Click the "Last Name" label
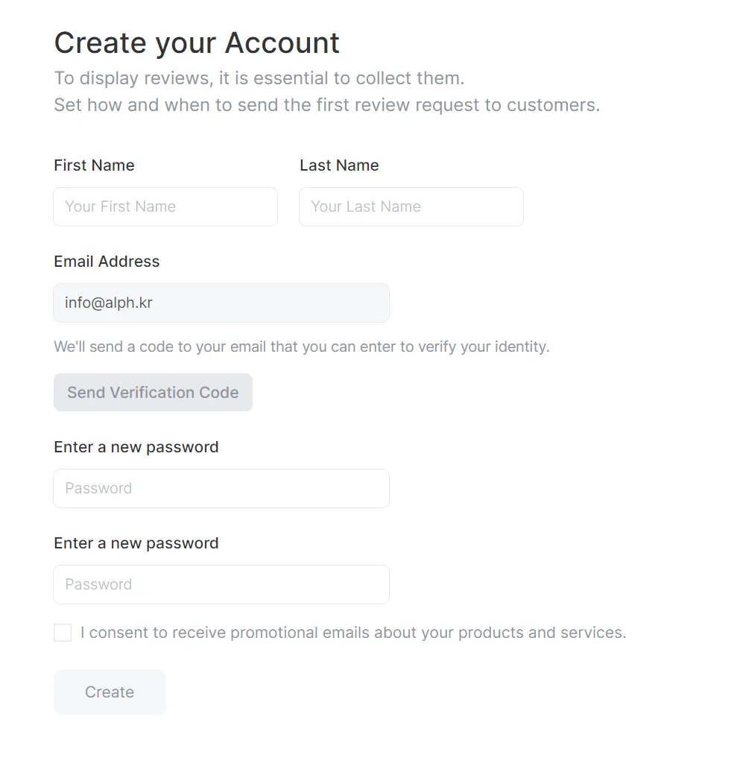Image resolution: width=737 pixels, height=775 pixels. (339, 165)
